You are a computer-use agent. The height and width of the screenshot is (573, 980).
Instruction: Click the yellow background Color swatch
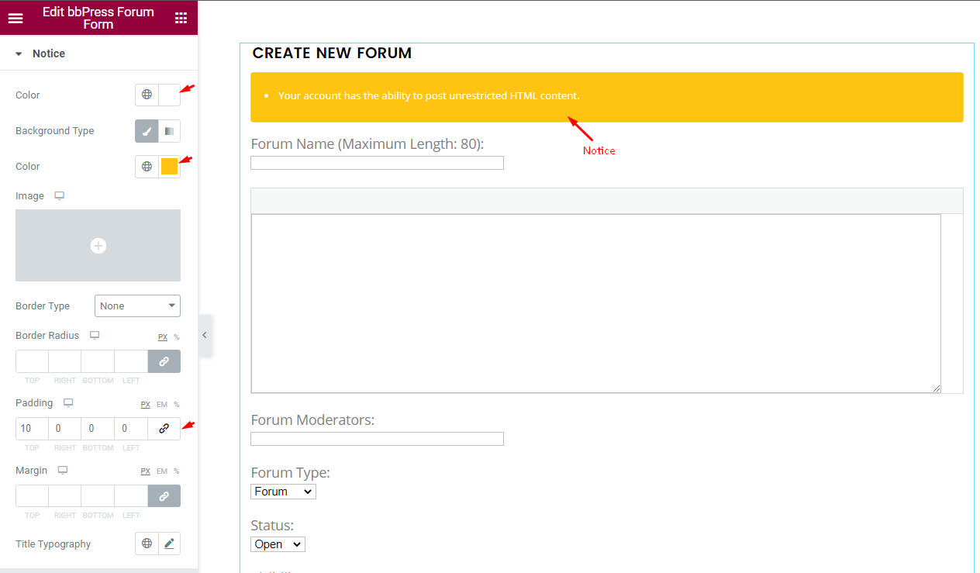(x=167, y=166)
